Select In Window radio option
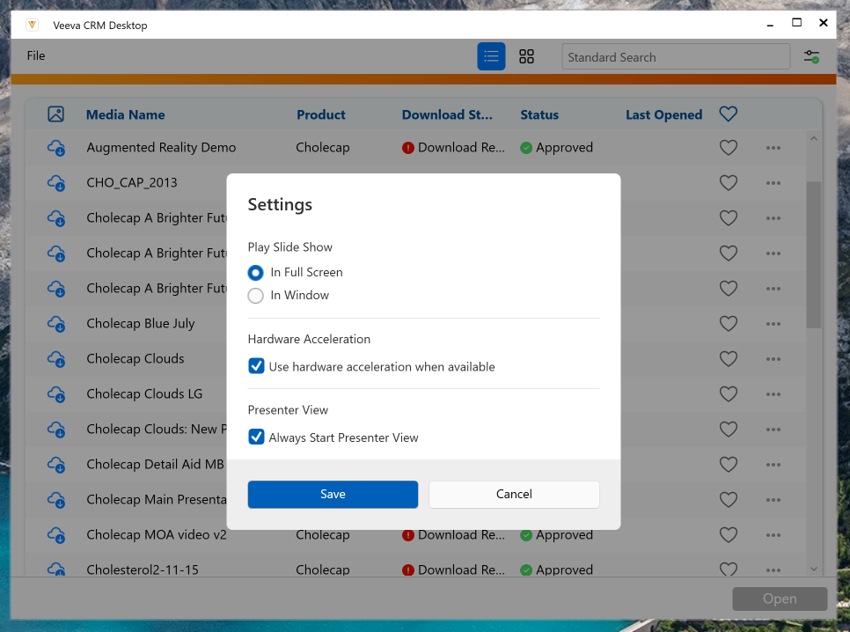 click(256, 296)
